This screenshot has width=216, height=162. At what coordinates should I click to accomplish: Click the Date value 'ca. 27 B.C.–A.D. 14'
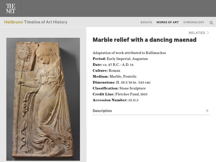point(118,65)
